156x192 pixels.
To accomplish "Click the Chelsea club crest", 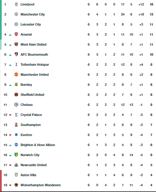I will pyautogui.click(x=16, y=105).
